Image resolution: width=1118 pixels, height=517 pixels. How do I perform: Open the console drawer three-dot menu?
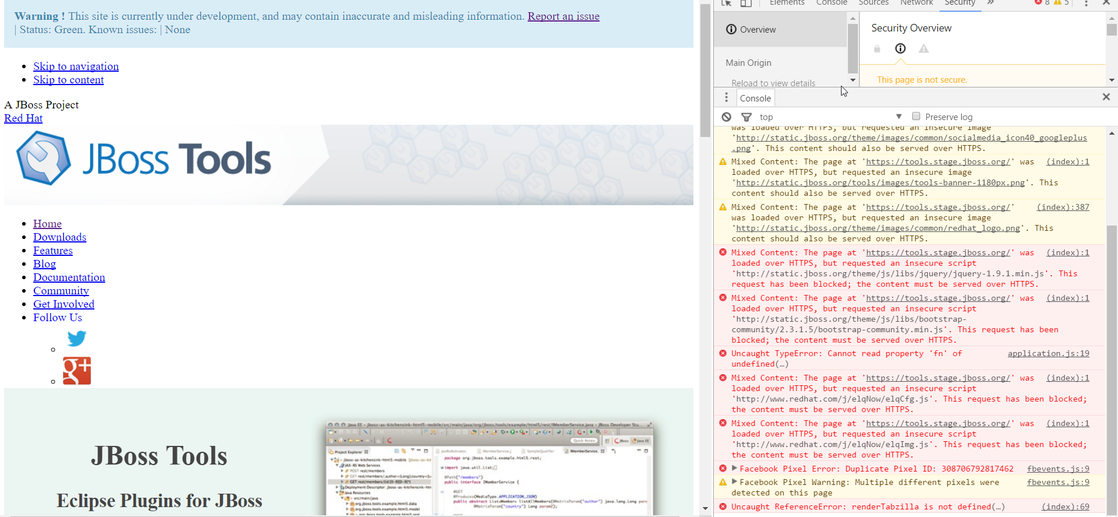(726, 97)
